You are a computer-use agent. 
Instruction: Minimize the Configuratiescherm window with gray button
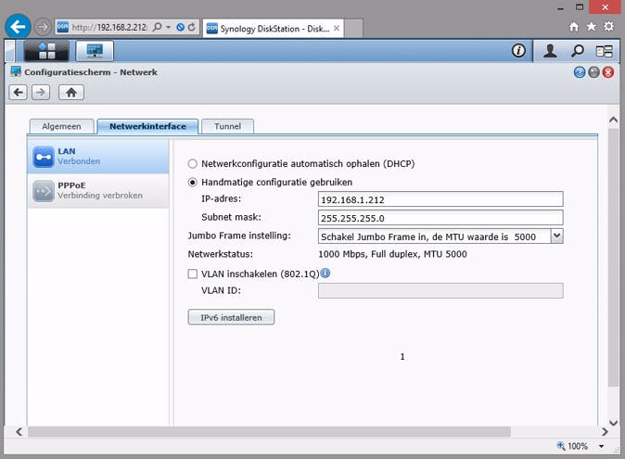(x=593, y=72)
